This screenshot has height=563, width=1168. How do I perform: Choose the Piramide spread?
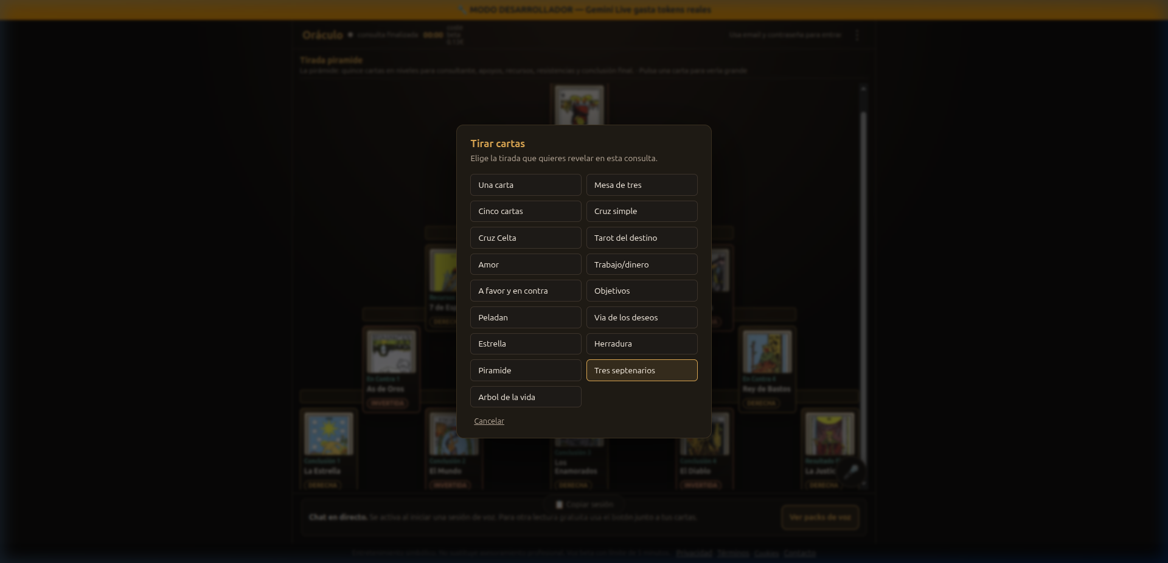526,370
